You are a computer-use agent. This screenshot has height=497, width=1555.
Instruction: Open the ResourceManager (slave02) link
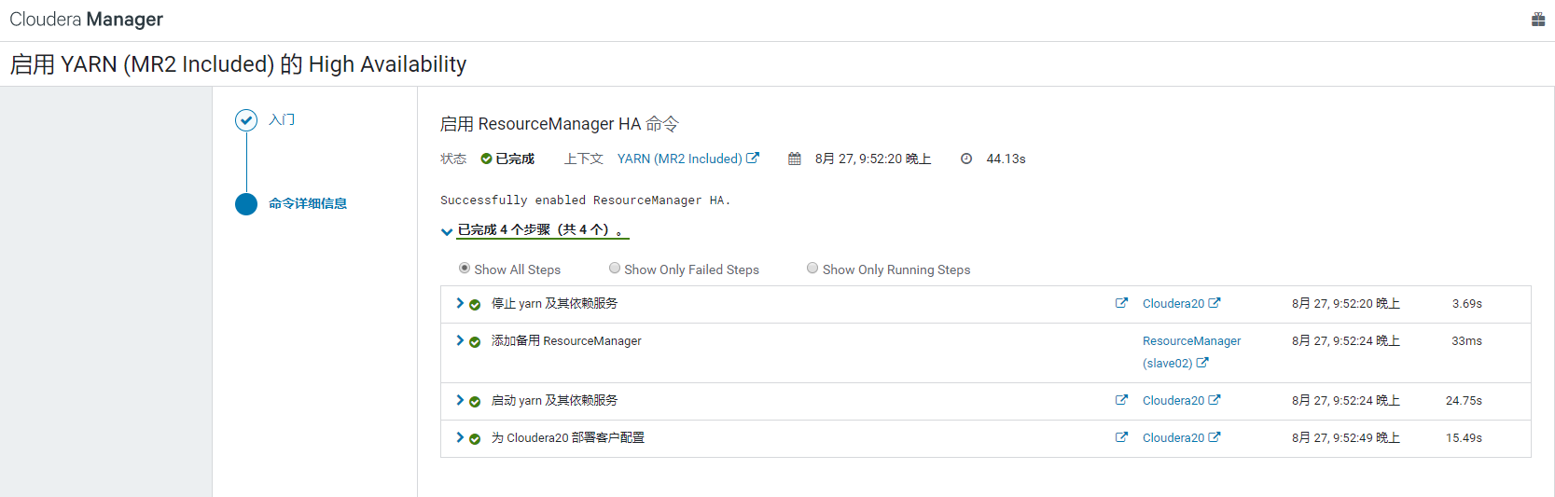1191,352
